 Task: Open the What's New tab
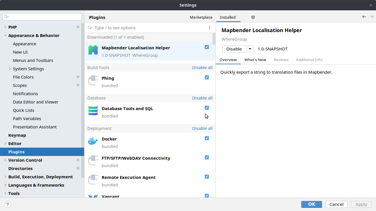pyautogui.click(x=255, y=60)
